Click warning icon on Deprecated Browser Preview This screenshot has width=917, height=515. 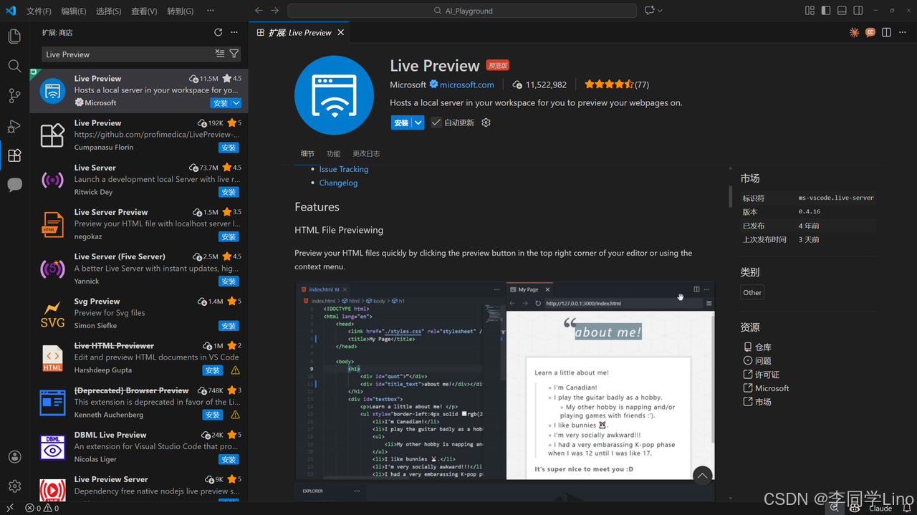point(236,415)
